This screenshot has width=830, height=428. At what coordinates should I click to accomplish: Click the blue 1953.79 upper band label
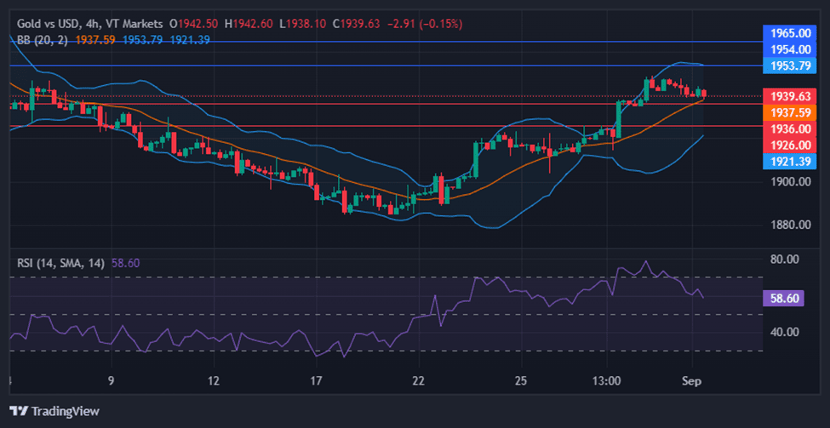click(x=789, y=66)
